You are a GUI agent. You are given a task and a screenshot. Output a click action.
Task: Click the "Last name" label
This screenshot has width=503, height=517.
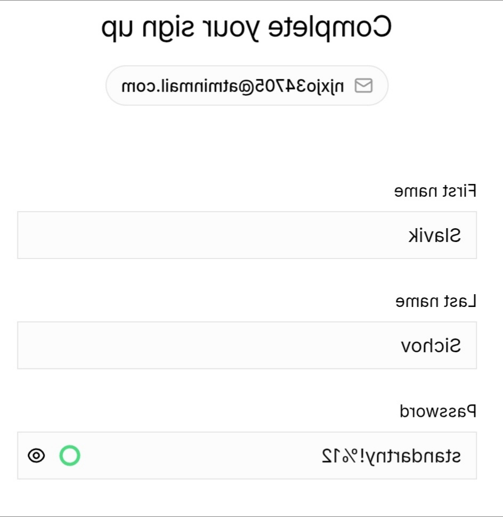point(435,302)
